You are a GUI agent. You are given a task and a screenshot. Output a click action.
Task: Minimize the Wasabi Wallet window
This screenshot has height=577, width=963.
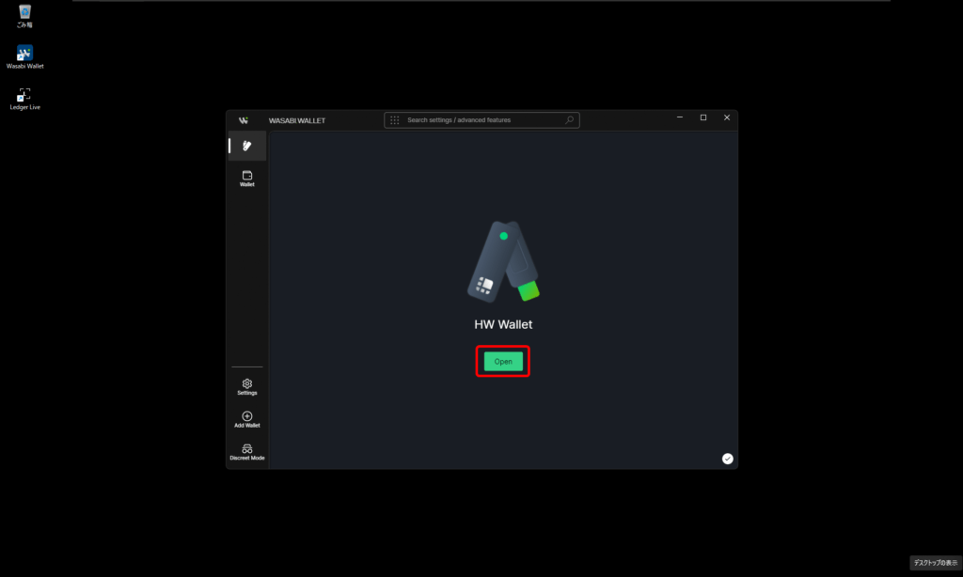point(680,117)
